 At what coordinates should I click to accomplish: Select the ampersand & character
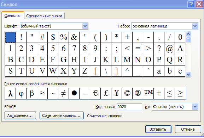(74, 37)
